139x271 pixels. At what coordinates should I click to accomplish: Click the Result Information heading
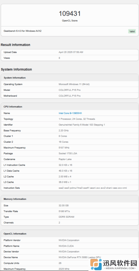tap(15, 45)
